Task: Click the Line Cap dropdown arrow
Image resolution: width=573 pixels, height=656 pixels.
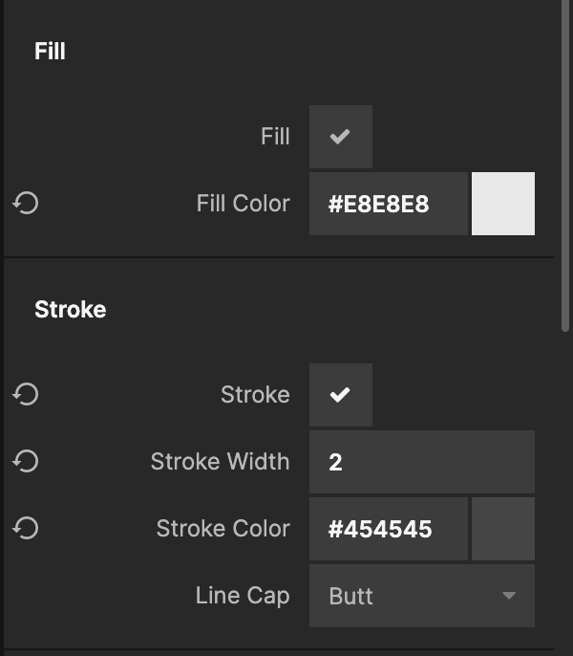Action: point(509,596)
